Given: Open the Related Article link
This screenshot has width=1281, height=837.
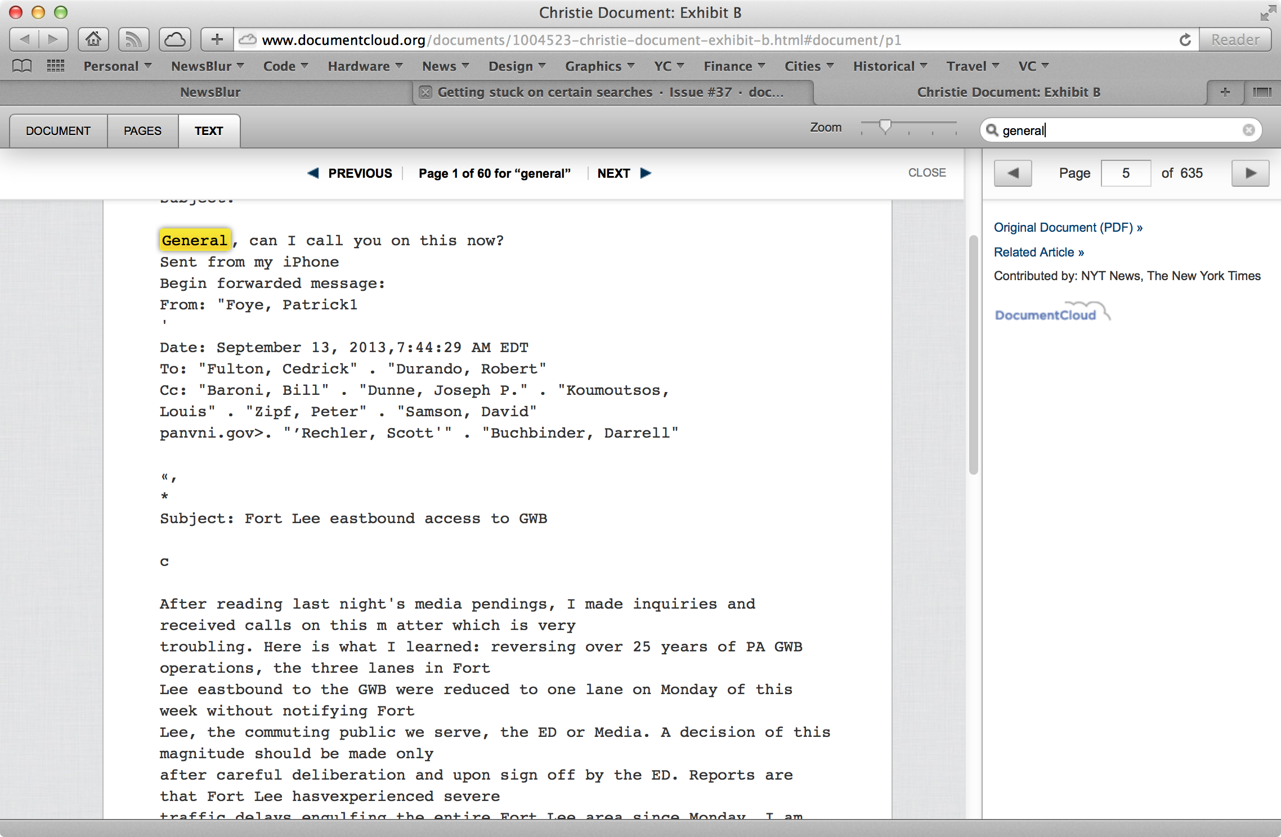Looking at the screenshot, I should pos(1038,252).
